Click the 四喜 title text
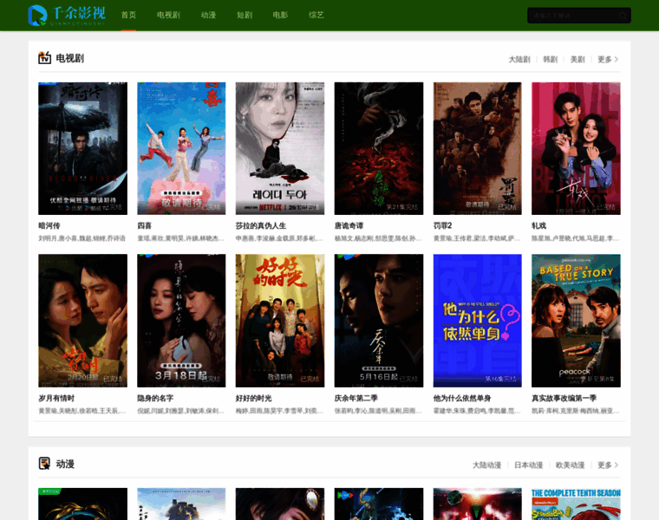Image resolution: width=659 pixels, height=520 pixels. coord(144,226)
